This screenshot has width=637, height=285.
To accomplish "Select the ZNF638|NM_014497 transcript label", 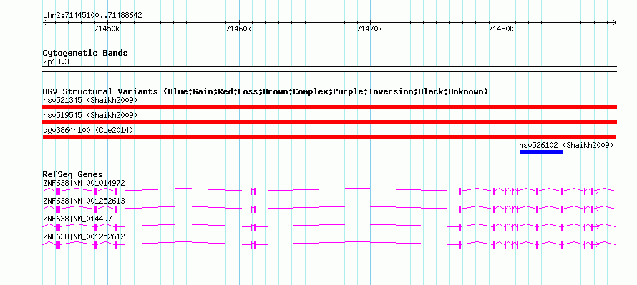I will point(77,219).
